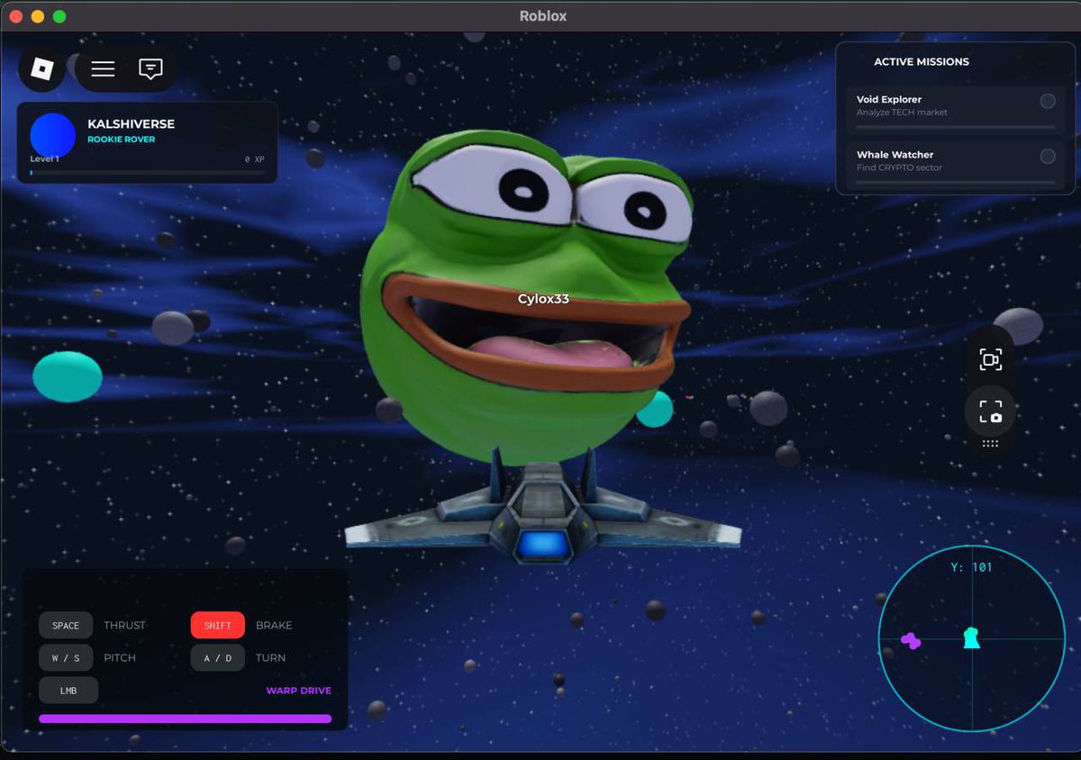Click the capture toolbar drag handle dots

coord(990,443)
